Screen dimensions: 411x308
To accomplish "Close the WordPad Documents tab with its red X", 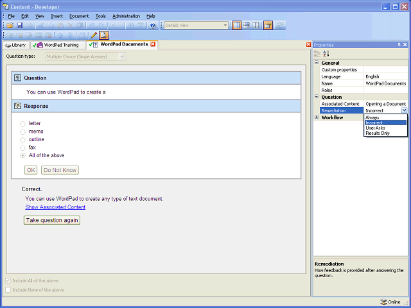I will coord(153,44).
